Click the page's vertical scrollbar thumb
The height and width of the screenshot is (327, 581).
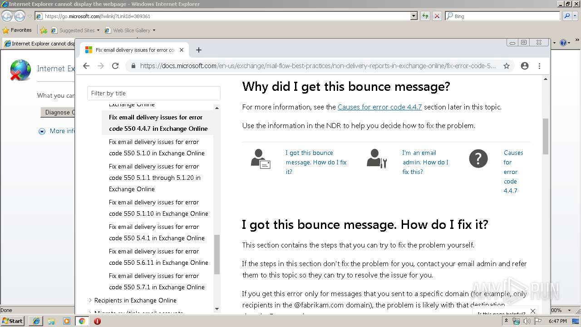[x=546, y=136]
